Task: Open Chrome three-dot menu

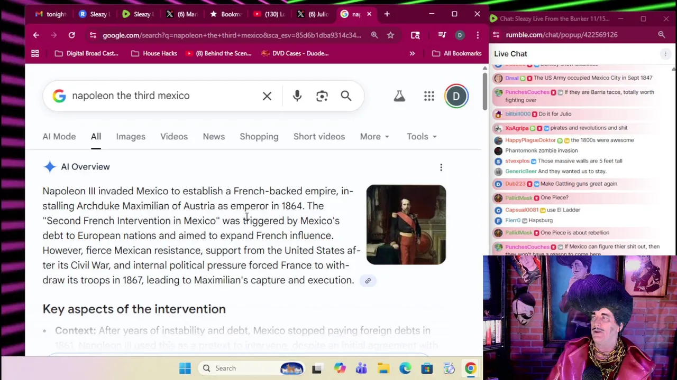Action: coord(478,35)
